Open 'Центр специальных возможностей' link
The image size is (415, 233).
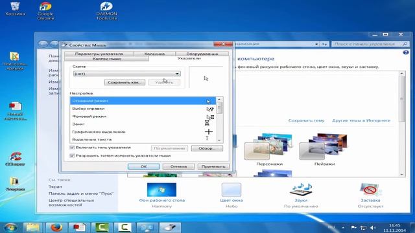(x=71, y=203)
